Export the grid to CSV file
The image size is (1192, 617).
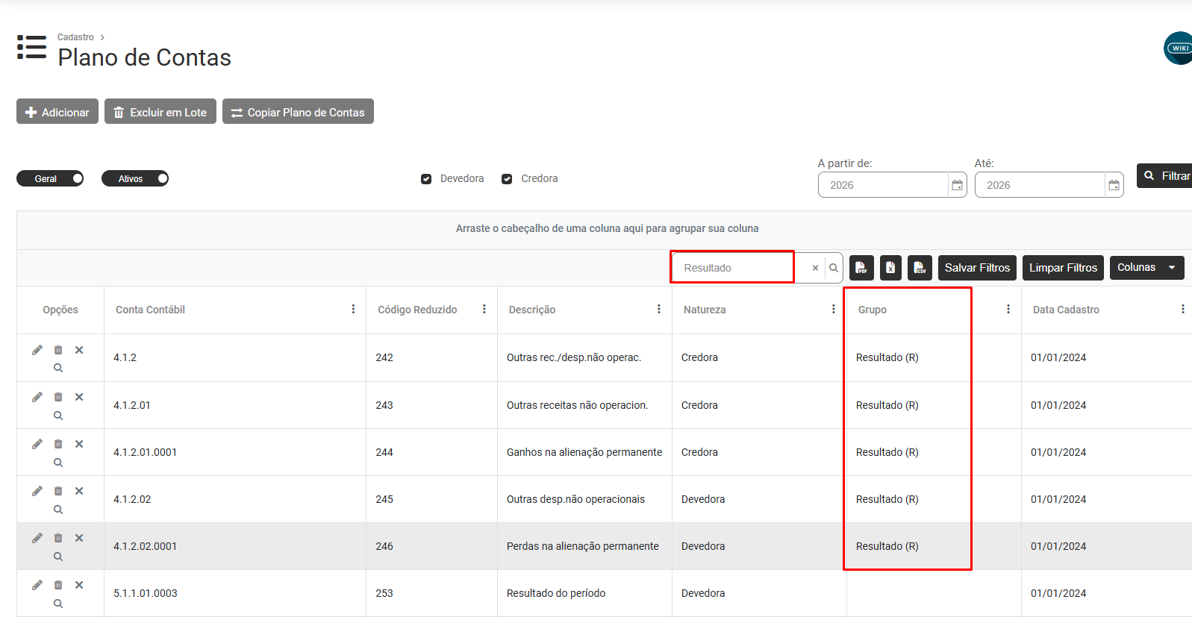tap(920, 268)
